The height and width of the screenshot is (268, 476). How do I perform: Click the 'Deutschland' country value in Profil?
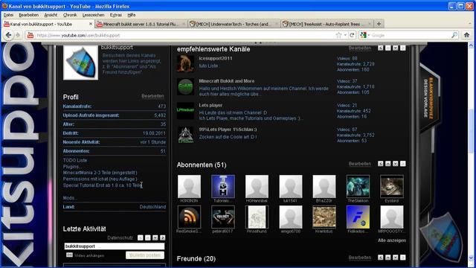click(x=152, y=207)
